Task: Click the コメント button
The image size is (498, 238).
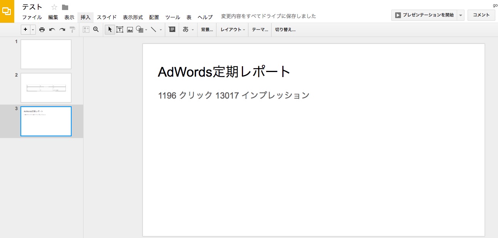Action: 481,15
